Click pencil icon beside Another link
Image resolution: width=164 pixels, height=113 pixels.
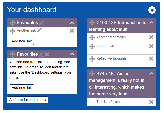click(40, 30)
